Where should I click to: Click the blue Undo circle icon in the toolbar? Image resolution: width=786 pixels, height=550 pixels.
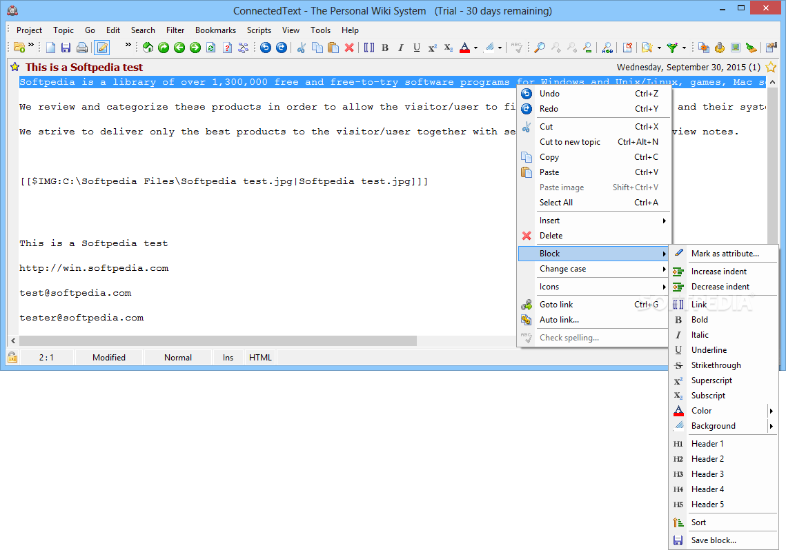click(266, 48)
